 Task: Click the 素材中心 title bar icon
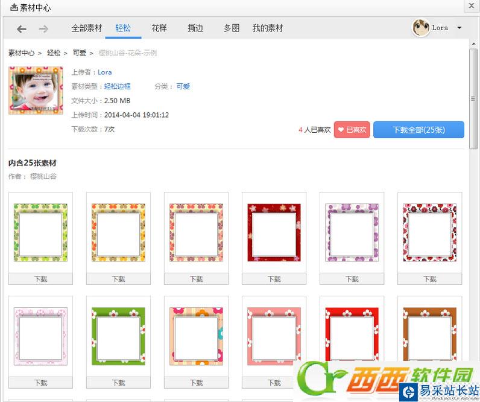click(14, 7)
